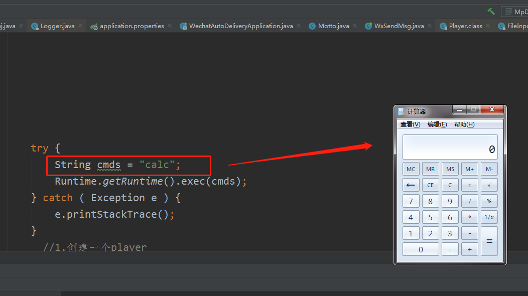Click the catch keyword in editor
The width and height of the screenshot is (528, 296).
(x=58, y=198)
